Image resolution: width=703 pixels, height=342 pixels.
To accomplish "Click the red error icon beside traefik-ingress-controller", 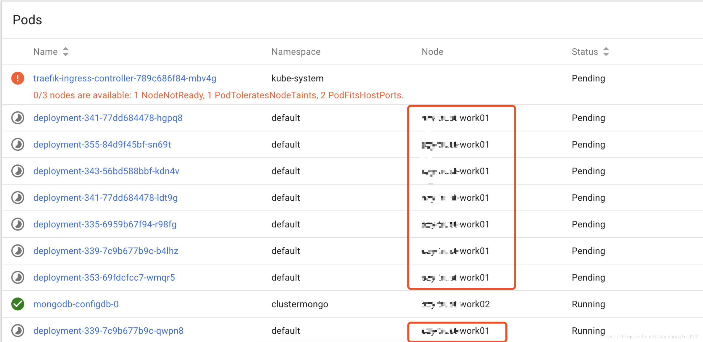I will point(18,78).
